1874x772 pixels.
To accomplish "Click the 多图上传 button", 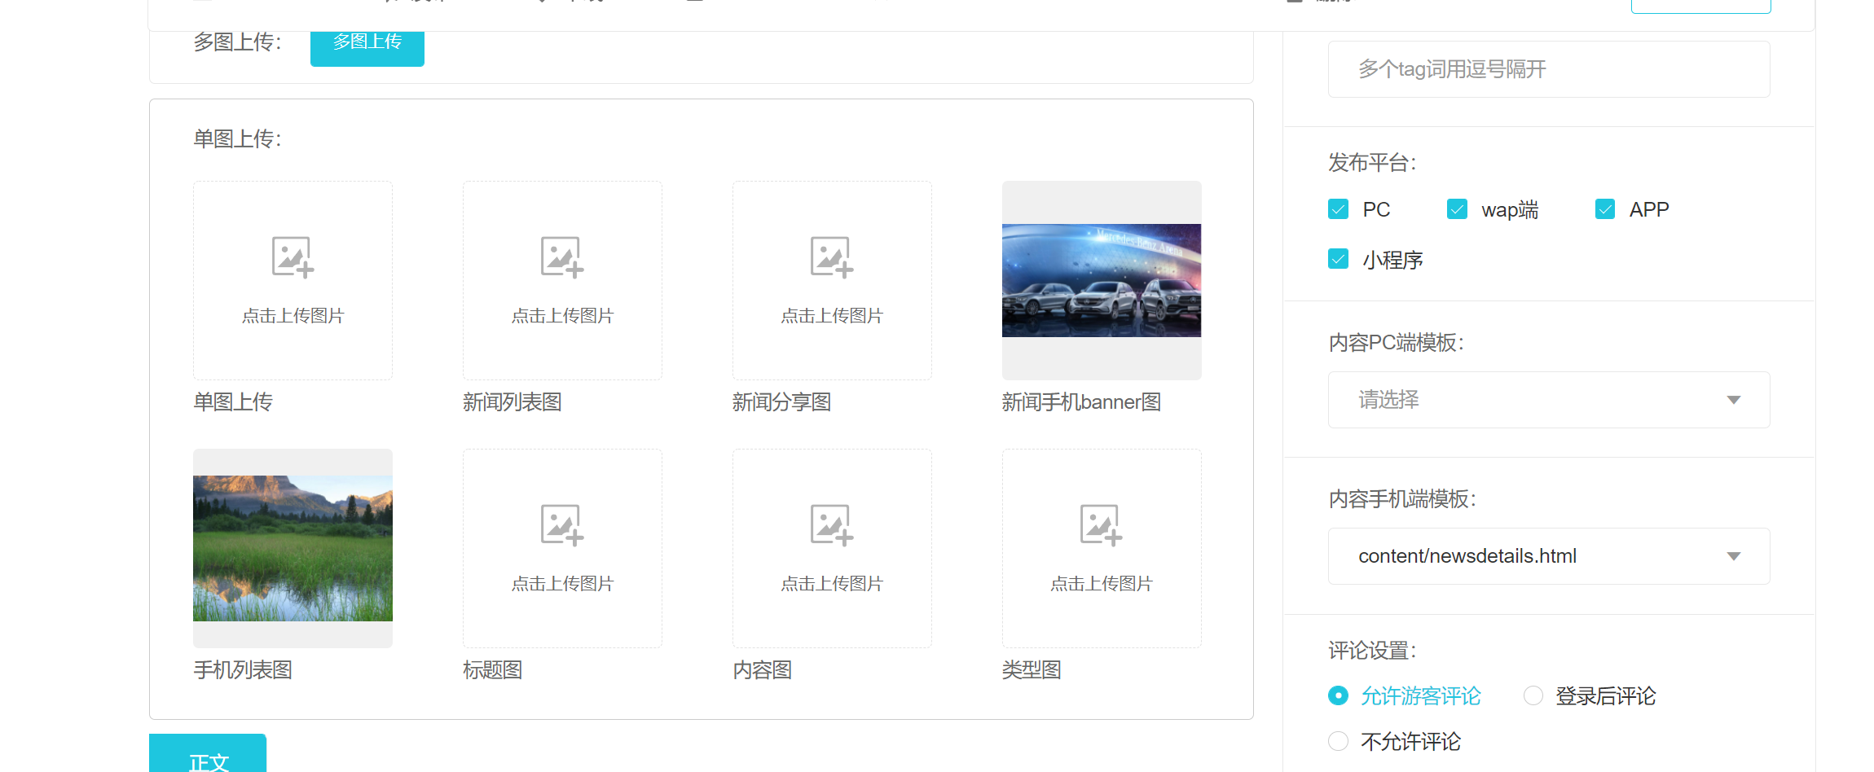I will (x=367, y=47).
